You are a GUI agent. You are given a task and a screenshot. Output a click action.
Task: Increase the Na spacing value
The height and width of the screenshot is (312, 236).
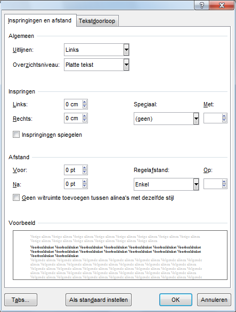click(x=85, y=182)
